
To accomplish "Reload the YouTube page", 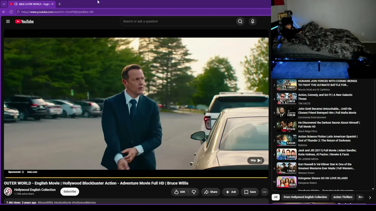I will 11,12.
